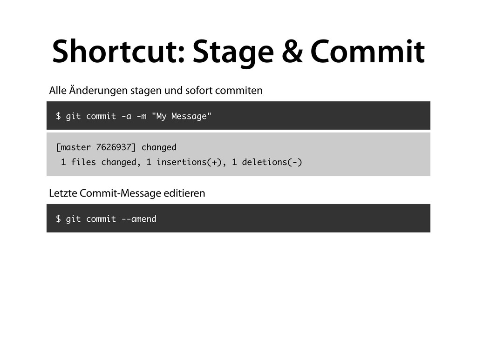Click the slide title "Shortcut: Stage & Commit"

(x=238, y=52)
